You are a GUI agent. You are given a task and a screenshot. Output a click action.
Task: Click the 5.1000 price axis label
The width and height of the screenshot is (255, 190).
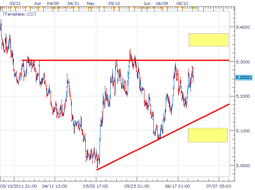tap(243, 131)
